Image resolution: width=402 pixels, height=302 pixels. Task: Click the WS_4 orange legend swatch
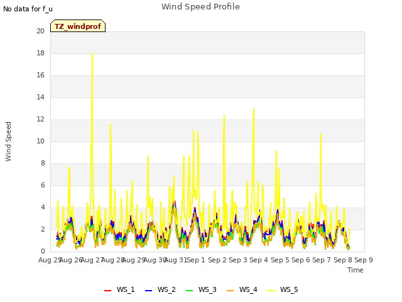click(231, 291)
